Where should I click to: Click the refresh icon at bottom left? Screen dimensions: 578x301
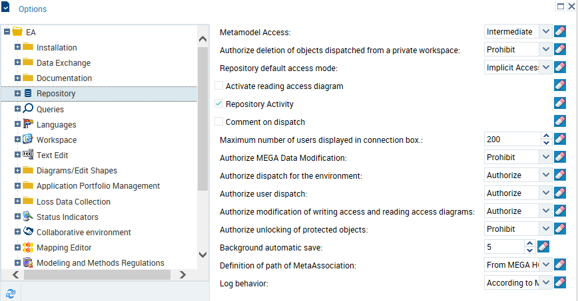coord(11,292)
